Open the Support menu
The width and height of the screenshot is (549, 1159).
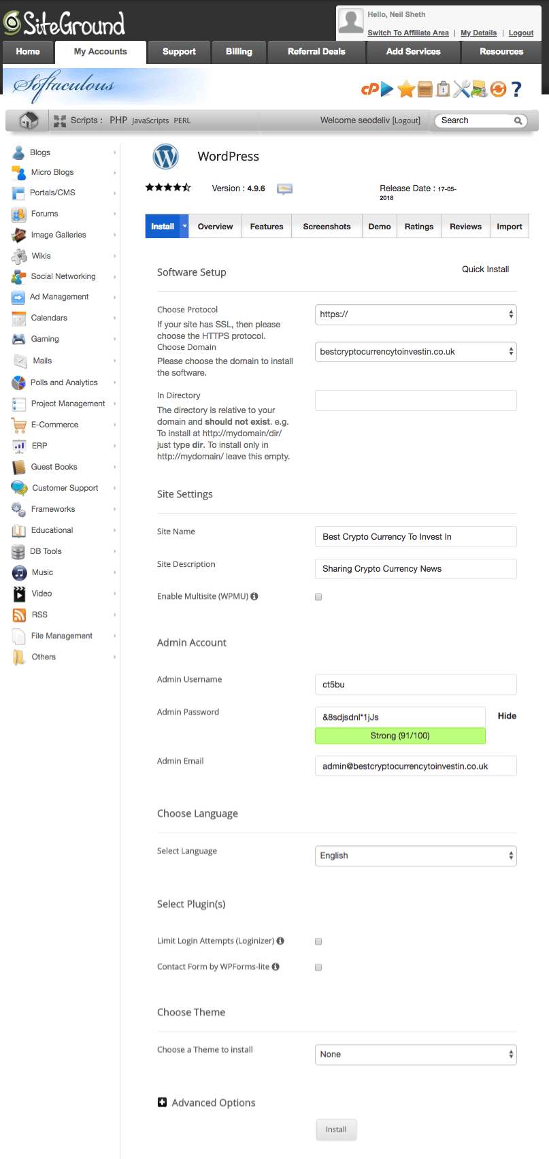(179, 52)
